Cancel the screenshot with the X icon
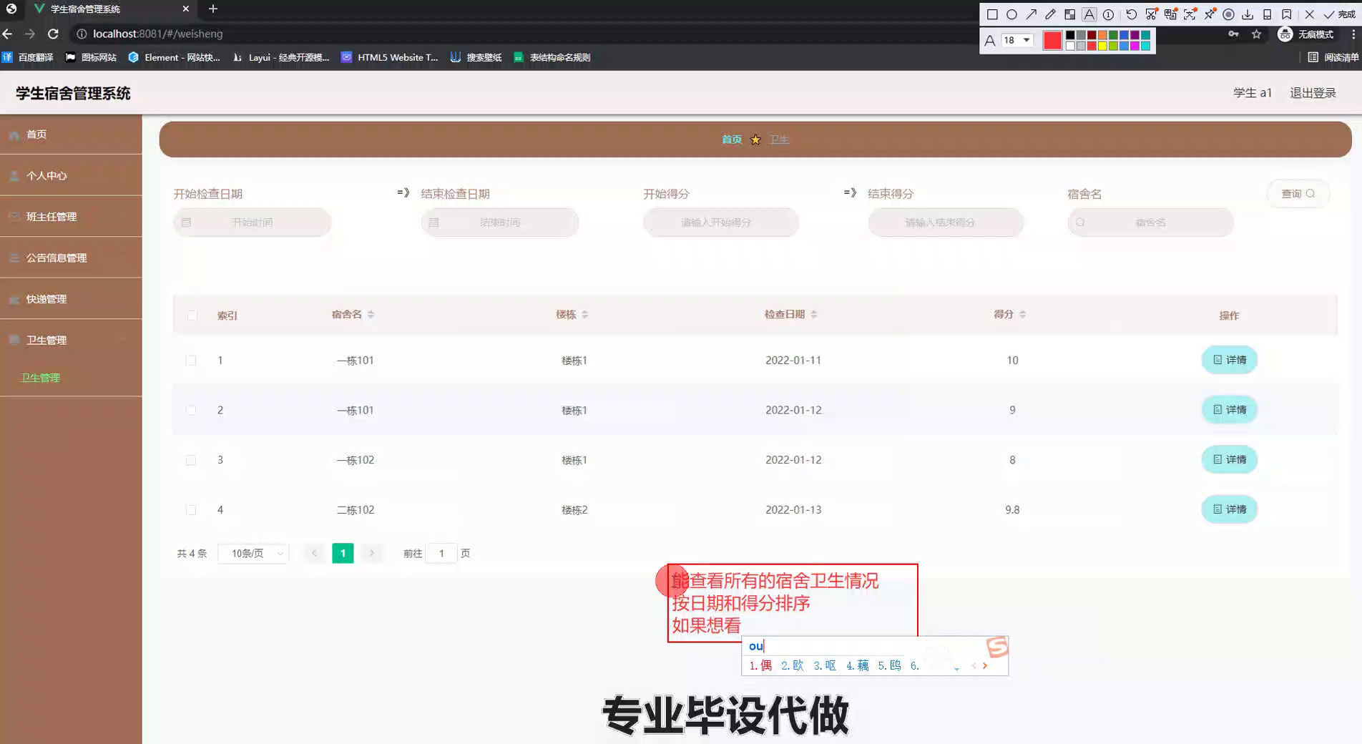Viewport: 1362px width, 744px height. (x=1309, y=14)
